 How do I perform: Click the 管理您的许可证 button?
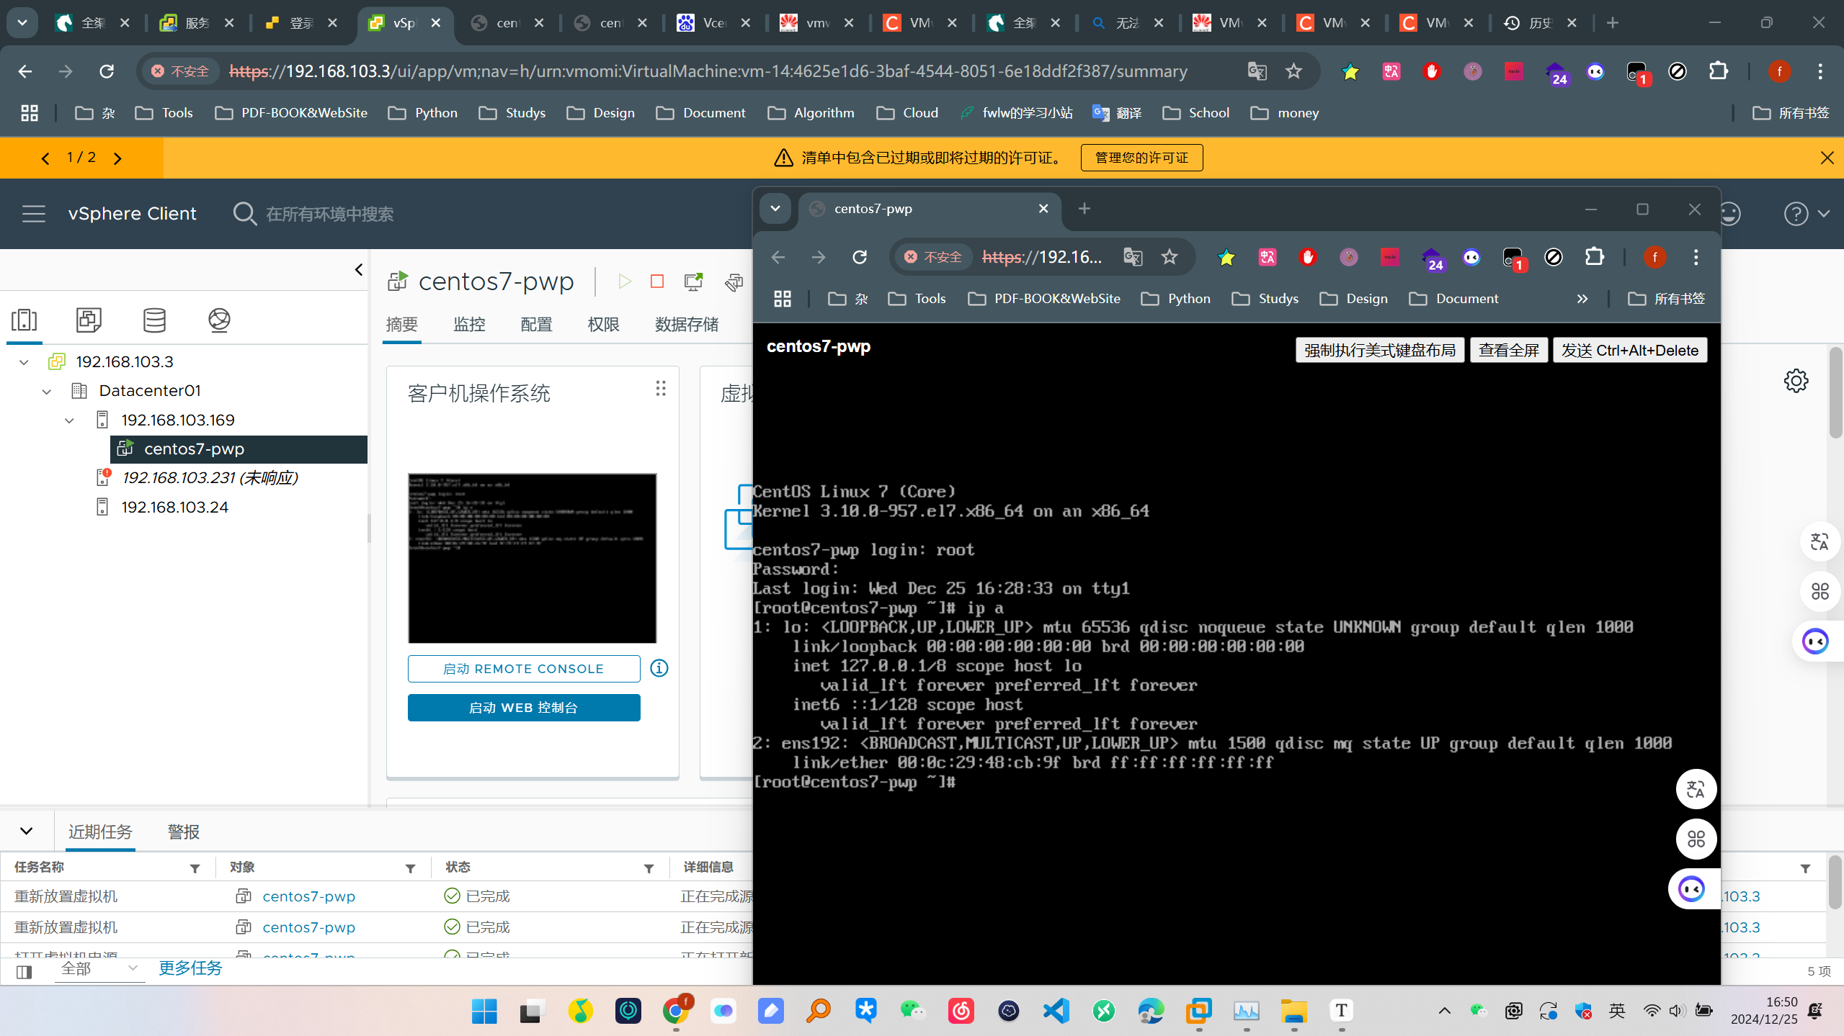[x=1141, y=158]
